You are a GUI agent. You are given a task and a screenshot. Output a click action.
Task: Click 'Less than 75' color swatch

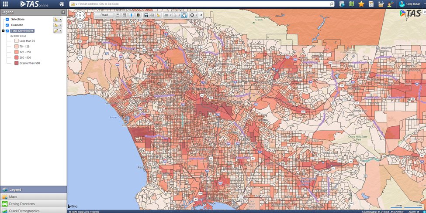coord(16,41)
